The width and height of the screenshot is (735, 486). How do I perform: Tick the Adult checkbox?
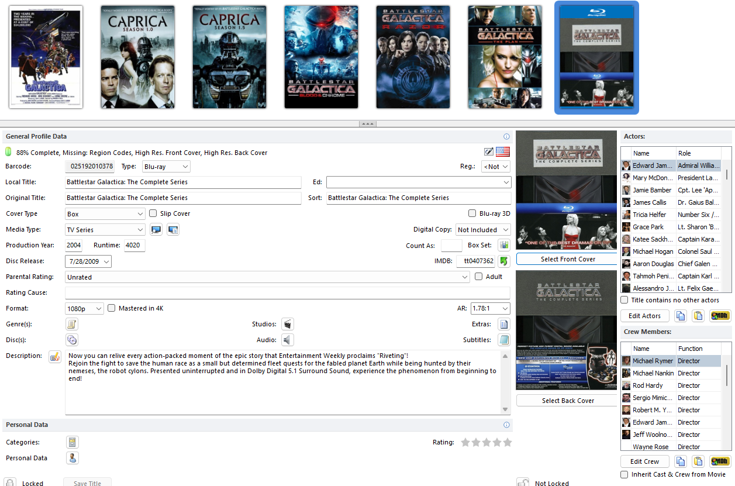[479, 277]
